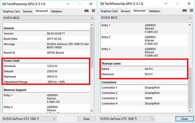Select the Version value 86.02.39.00.71
Viewport: 195px width, 123px height.
tap(56, 34)
